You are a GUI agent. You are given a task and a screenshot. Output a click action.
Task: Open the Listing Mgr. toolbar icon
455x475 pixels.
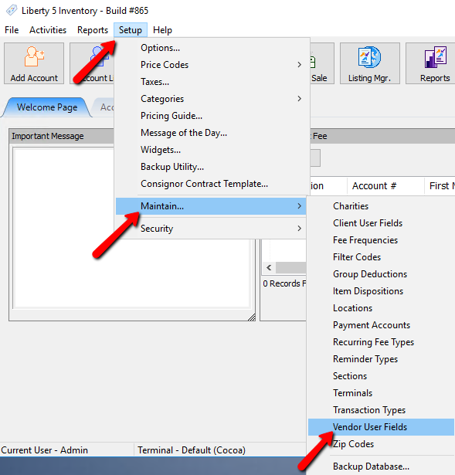[x=369, y=63]
